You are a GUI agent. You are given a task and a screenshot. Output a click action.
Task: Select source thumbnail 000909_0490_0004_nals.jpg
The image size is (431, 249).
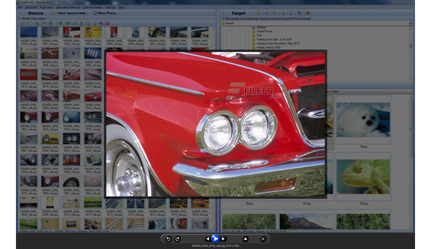tap(200, 32)
